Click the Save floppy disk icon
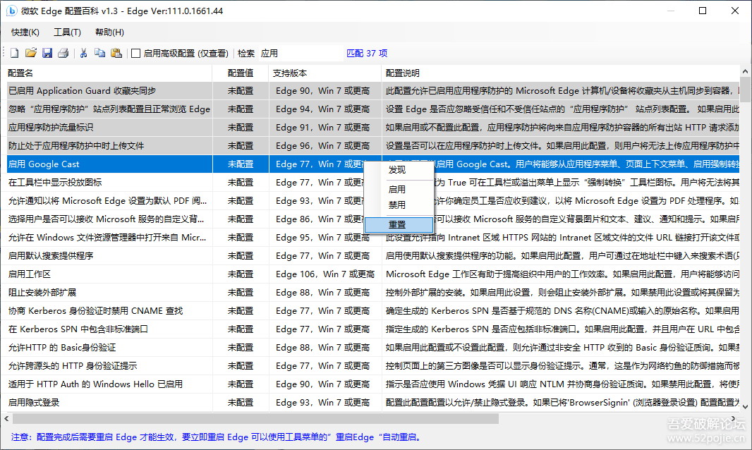 click(x=47, y=53)
